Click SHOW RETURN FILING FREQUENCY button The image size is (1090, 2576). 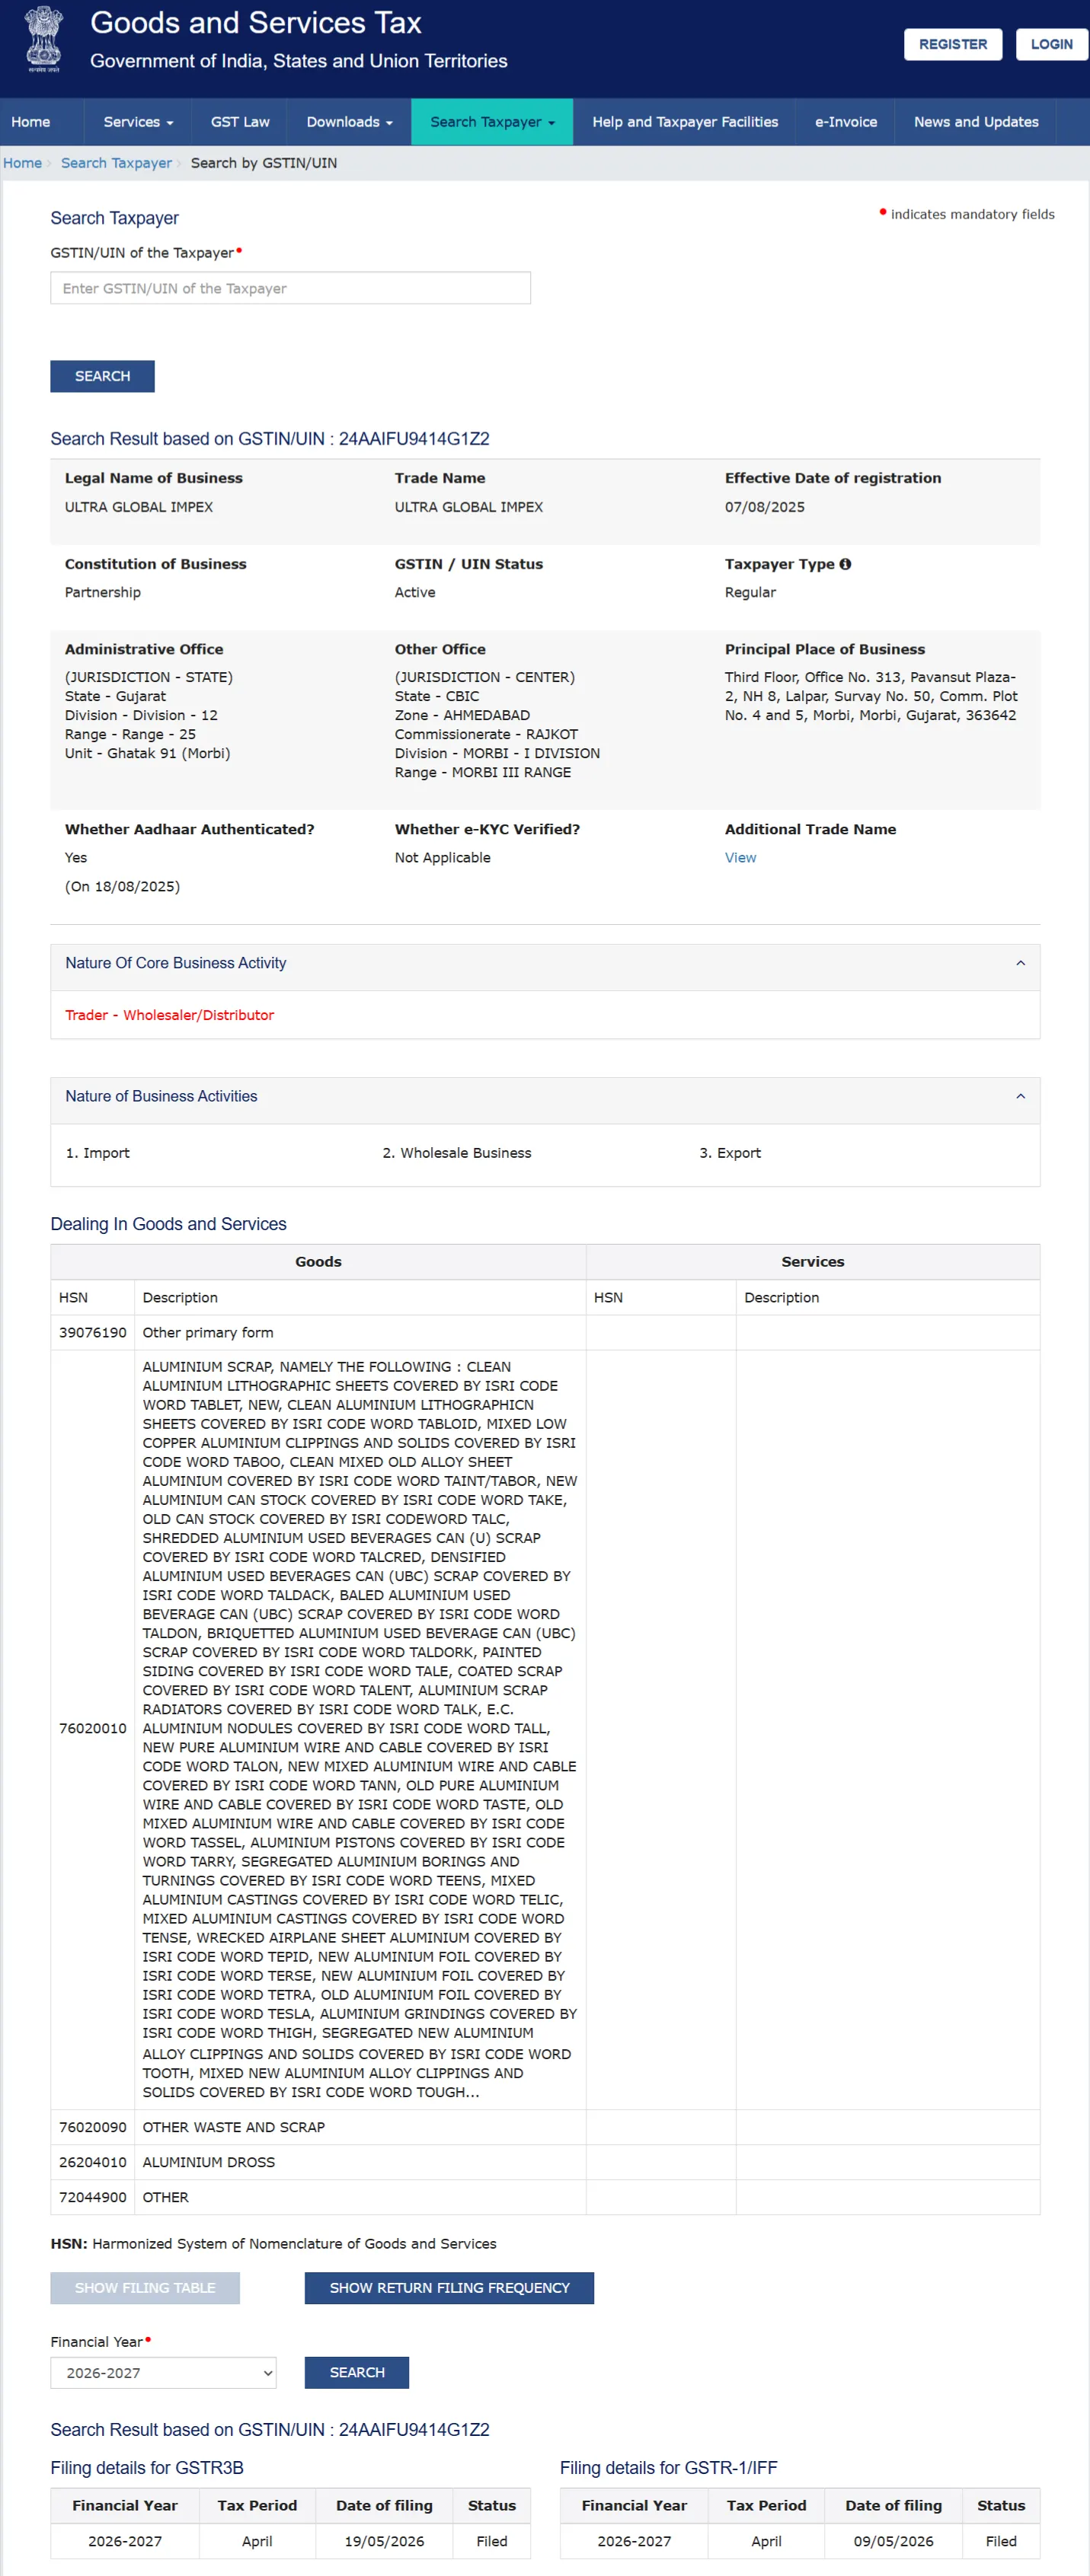coord(449,2288)
